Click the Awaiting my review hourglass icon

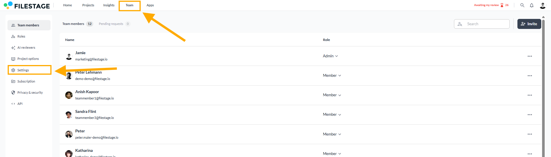[x=502, y=5]
